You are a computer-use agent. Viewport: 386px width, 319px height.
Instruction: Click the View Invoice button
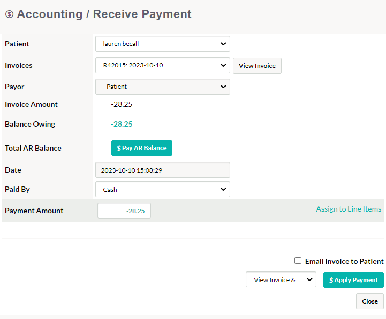pyautogui.click(x=257, y=66)
